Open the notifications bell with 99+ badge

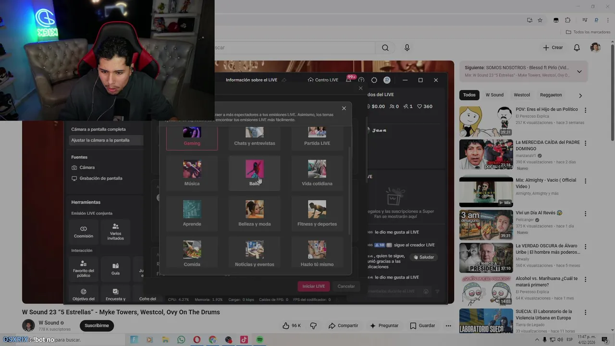click(x=349, y=79)
